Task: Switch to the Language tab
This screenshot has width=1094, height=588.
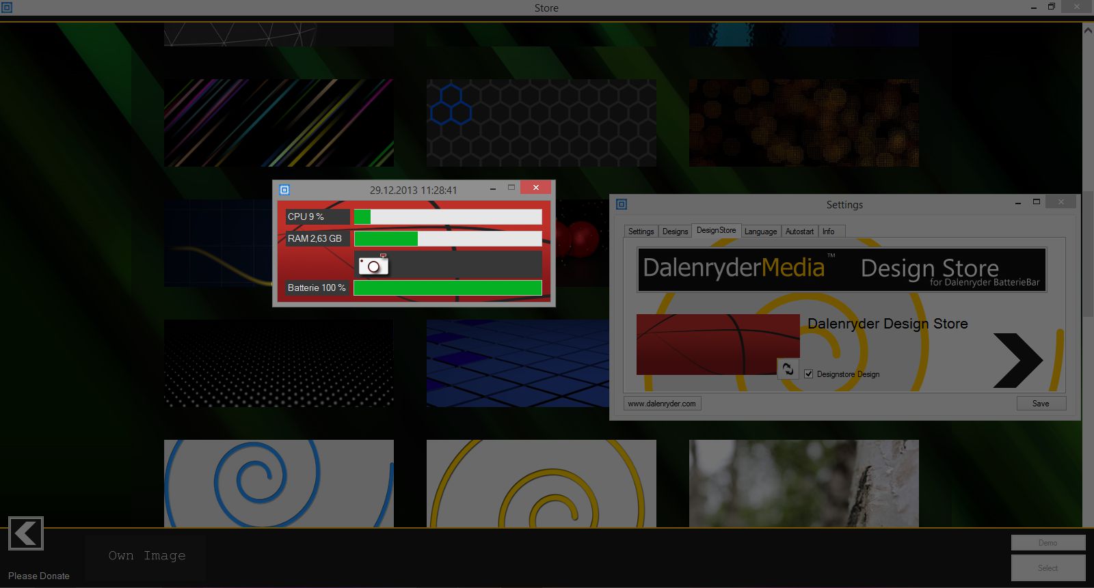Action: [760, 232]
